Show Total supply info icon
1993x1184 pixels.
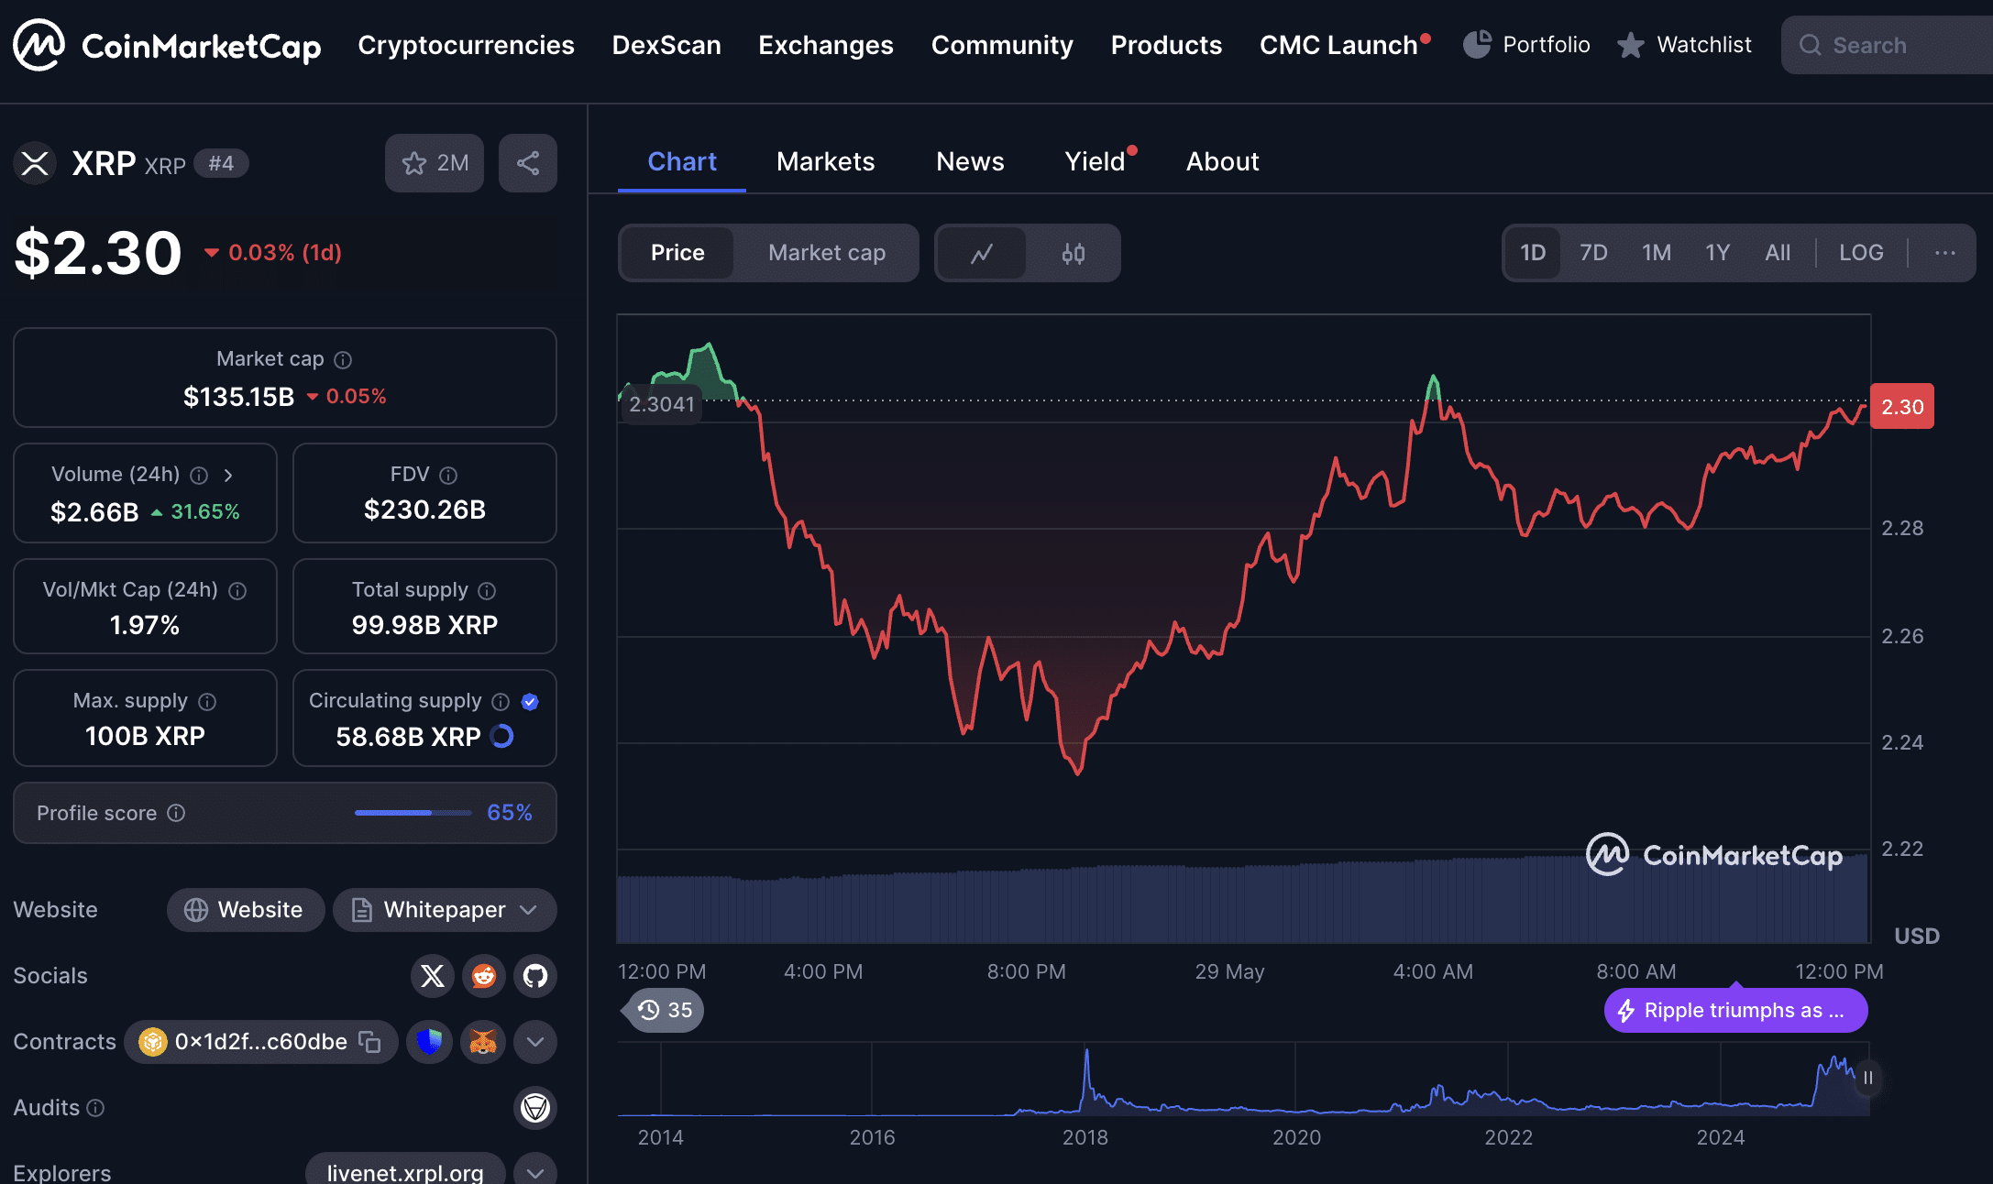click(x=487, y=590)
